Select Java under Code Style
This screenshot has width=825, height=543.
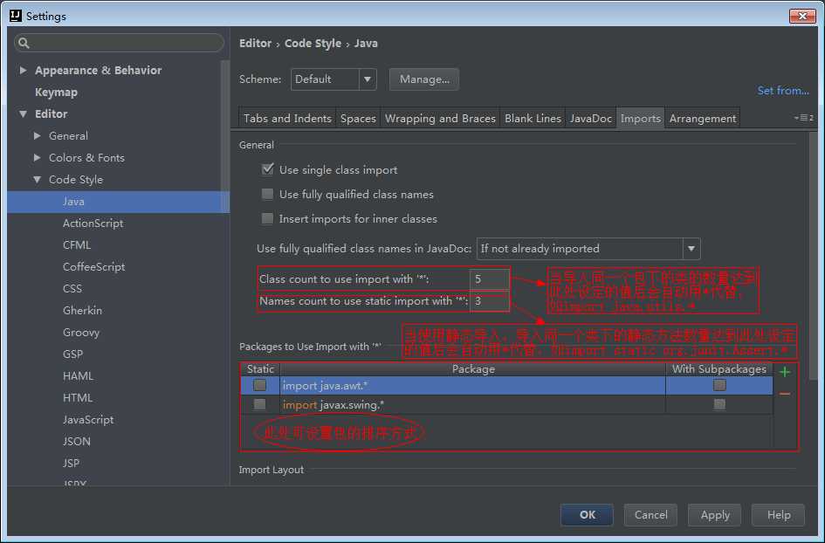[119, 202]
